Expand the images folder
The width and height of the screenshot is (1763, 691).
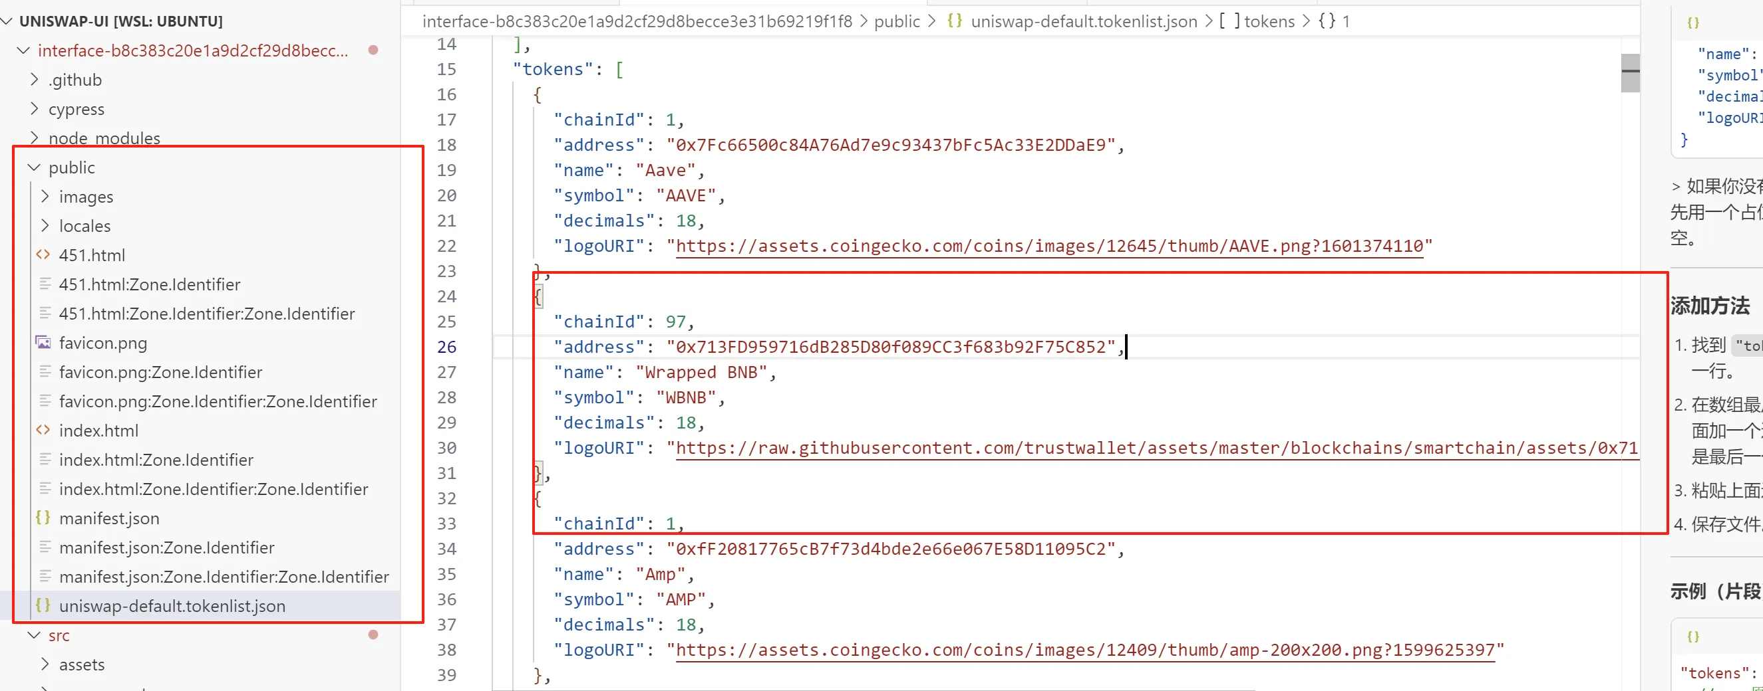[45, 197]
